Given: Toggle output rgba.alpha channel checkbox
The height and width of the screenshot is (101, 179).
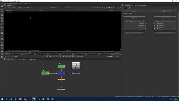Looking at the screenshot, I should click(x=157, y=29).
